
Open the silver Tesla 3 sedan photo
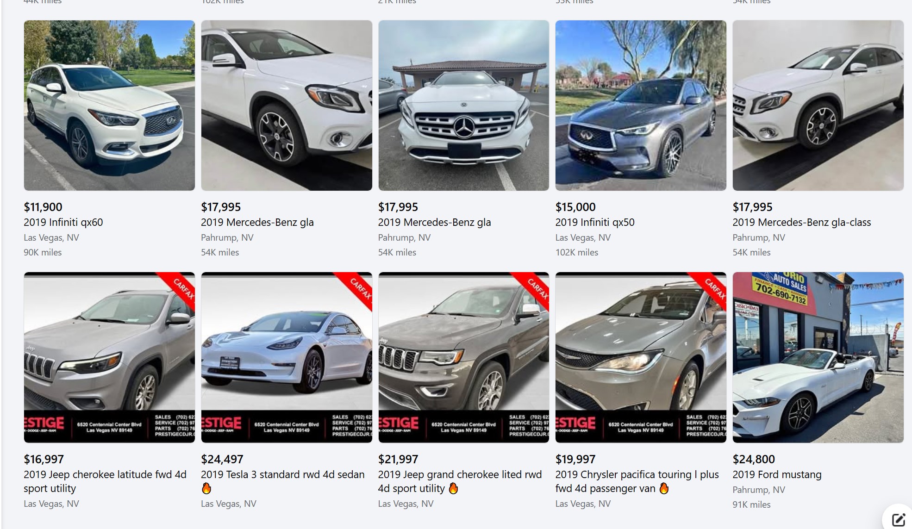287,357
